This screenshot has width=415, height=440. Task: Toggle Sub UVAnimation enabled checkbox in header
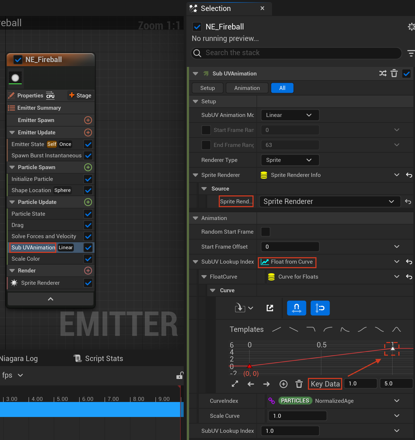[x=406, y=74]
